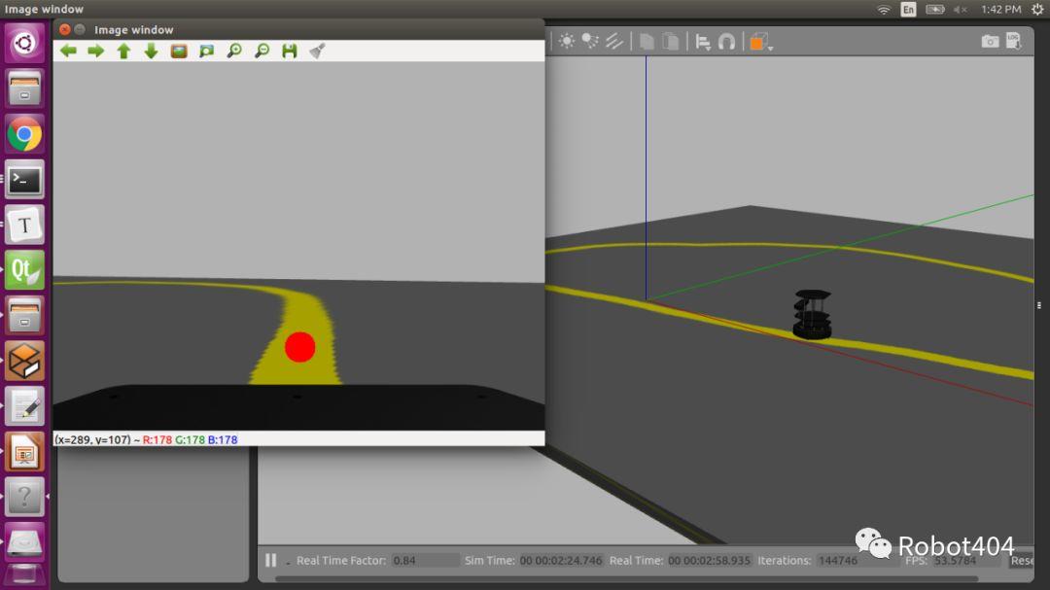Save current image with floppy disk icon
This screenshot has width=1050, height=590.
pyautogui.click(x=290, y=51)
